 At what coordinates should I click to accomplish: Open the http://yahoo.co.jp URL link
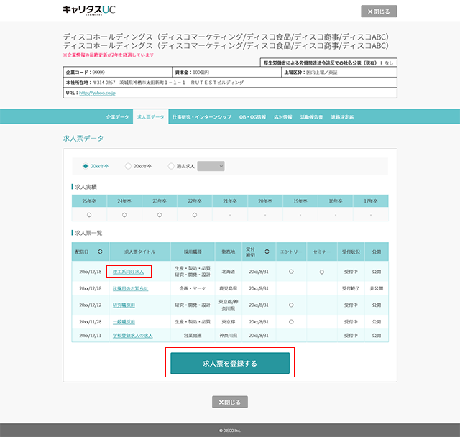pyautogui.click(x=98, y=93)
